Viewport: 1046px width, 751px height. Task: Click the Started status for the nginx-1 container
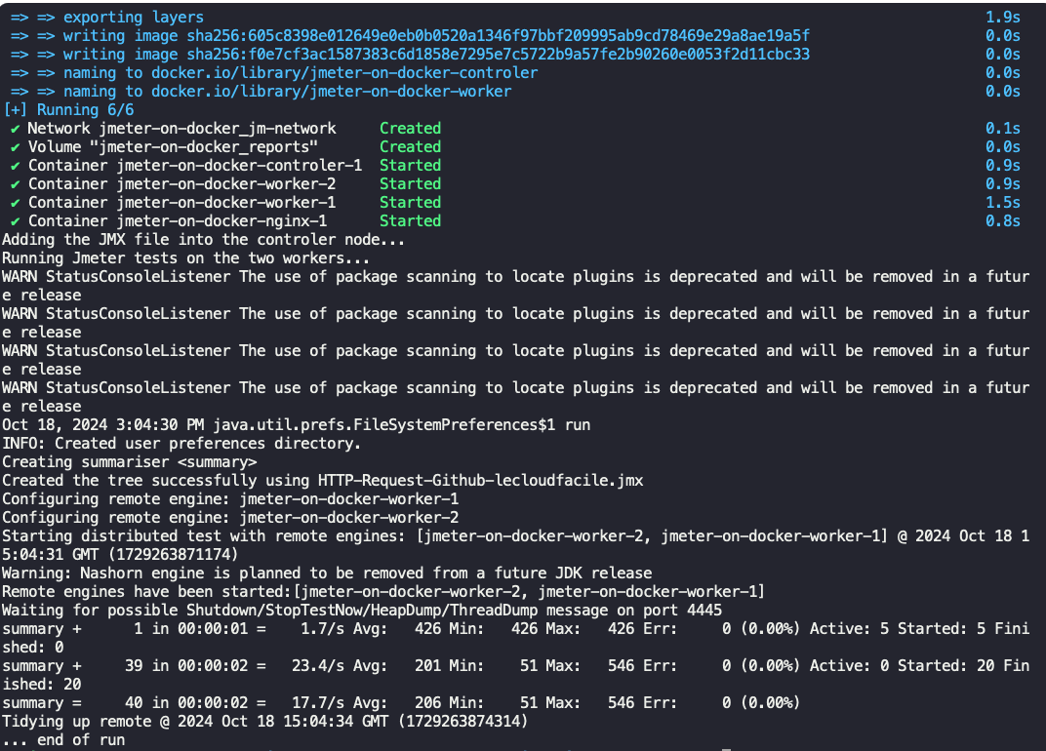410,221
